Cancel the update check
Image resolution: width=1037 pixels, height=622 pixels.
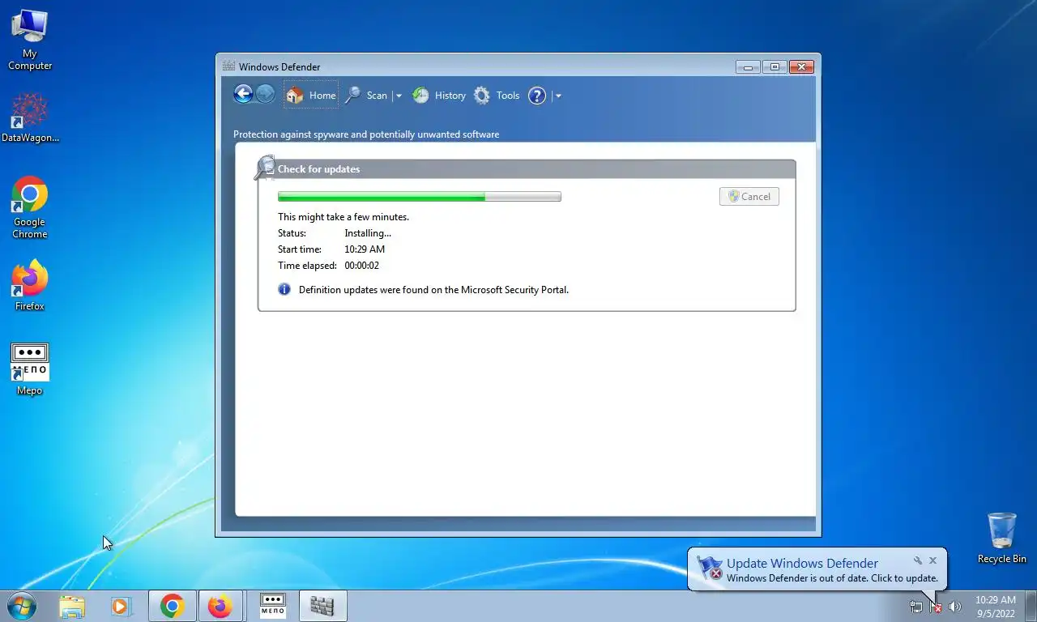(749, 197)
